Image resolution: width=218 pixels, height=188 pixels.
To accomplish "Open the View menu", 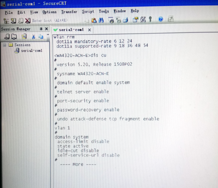I will 34,12.
